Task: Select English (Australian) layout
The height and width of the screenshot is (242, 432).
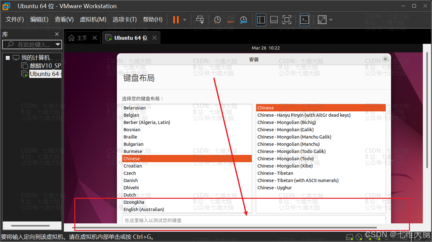Action: pyautogui.click(x=187, y=210)
